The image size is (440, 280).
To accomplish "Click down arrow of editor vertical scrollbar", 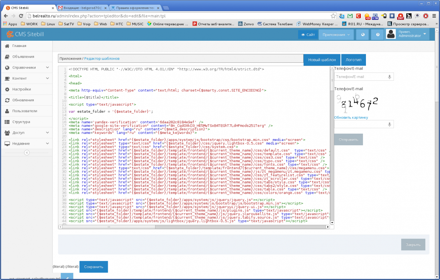I will pos(332,222).
